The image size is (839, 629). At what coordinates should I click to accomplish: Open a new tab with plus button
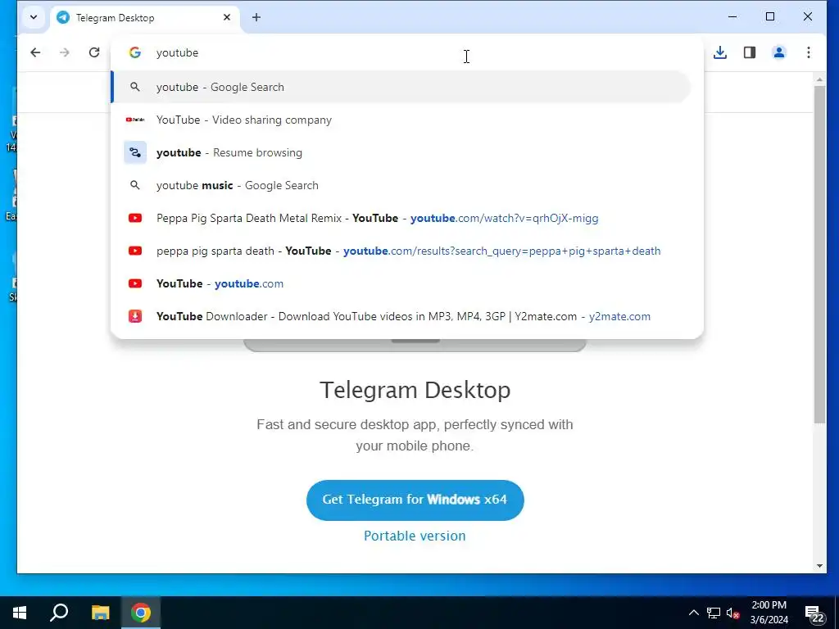click(256, 18)
